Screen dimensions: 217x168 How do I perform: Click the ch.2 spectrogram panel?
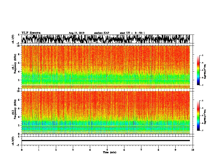(x=105, y=113)
